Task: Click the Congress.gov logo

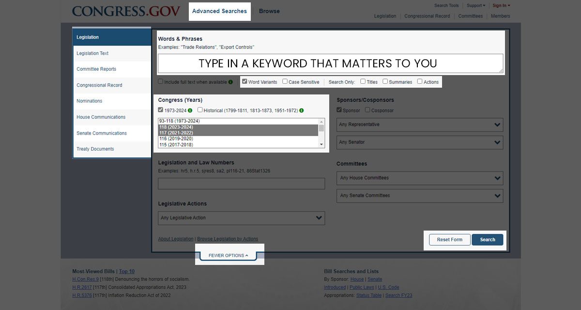Action: (126, 11)
